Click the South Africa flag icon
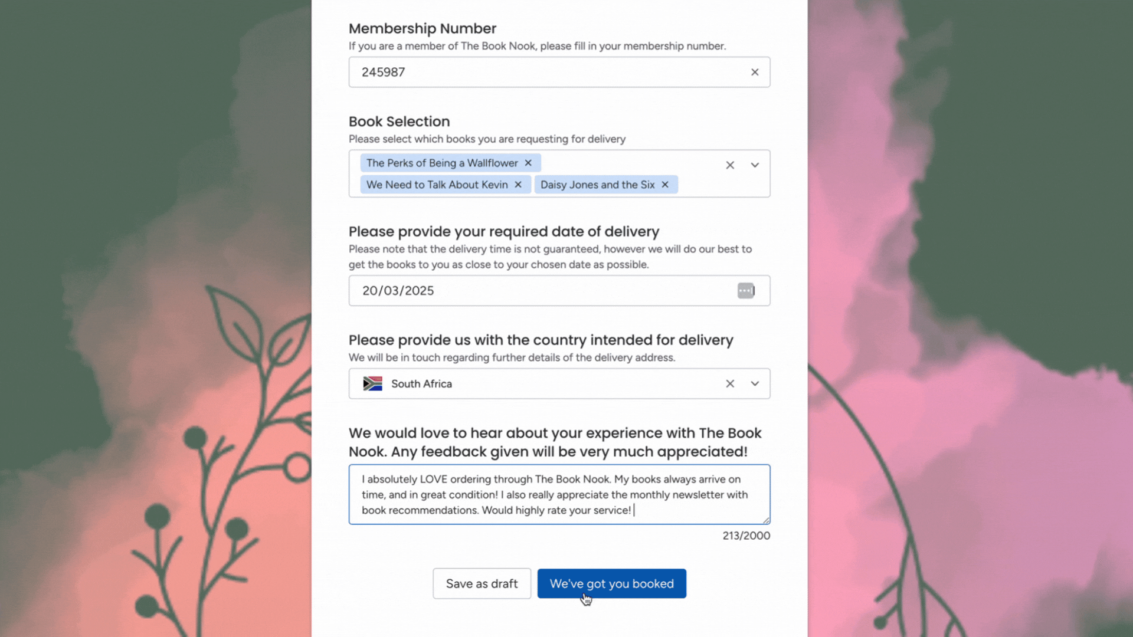The height and width of the screenshot is (637, 1133). (372, 384)
